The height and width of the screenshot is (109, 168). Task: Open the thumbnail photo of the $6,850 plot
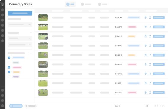coord(43,64)
